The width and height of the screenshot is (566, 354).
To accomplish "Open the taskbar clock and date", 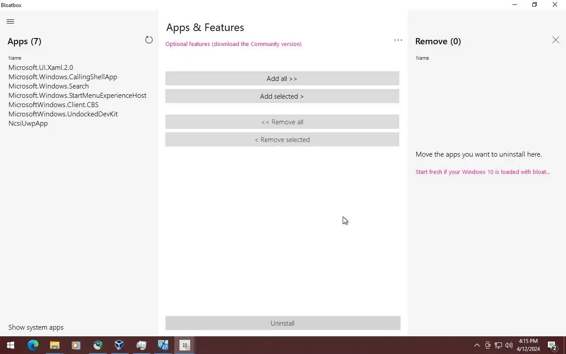I will (528, 345).
